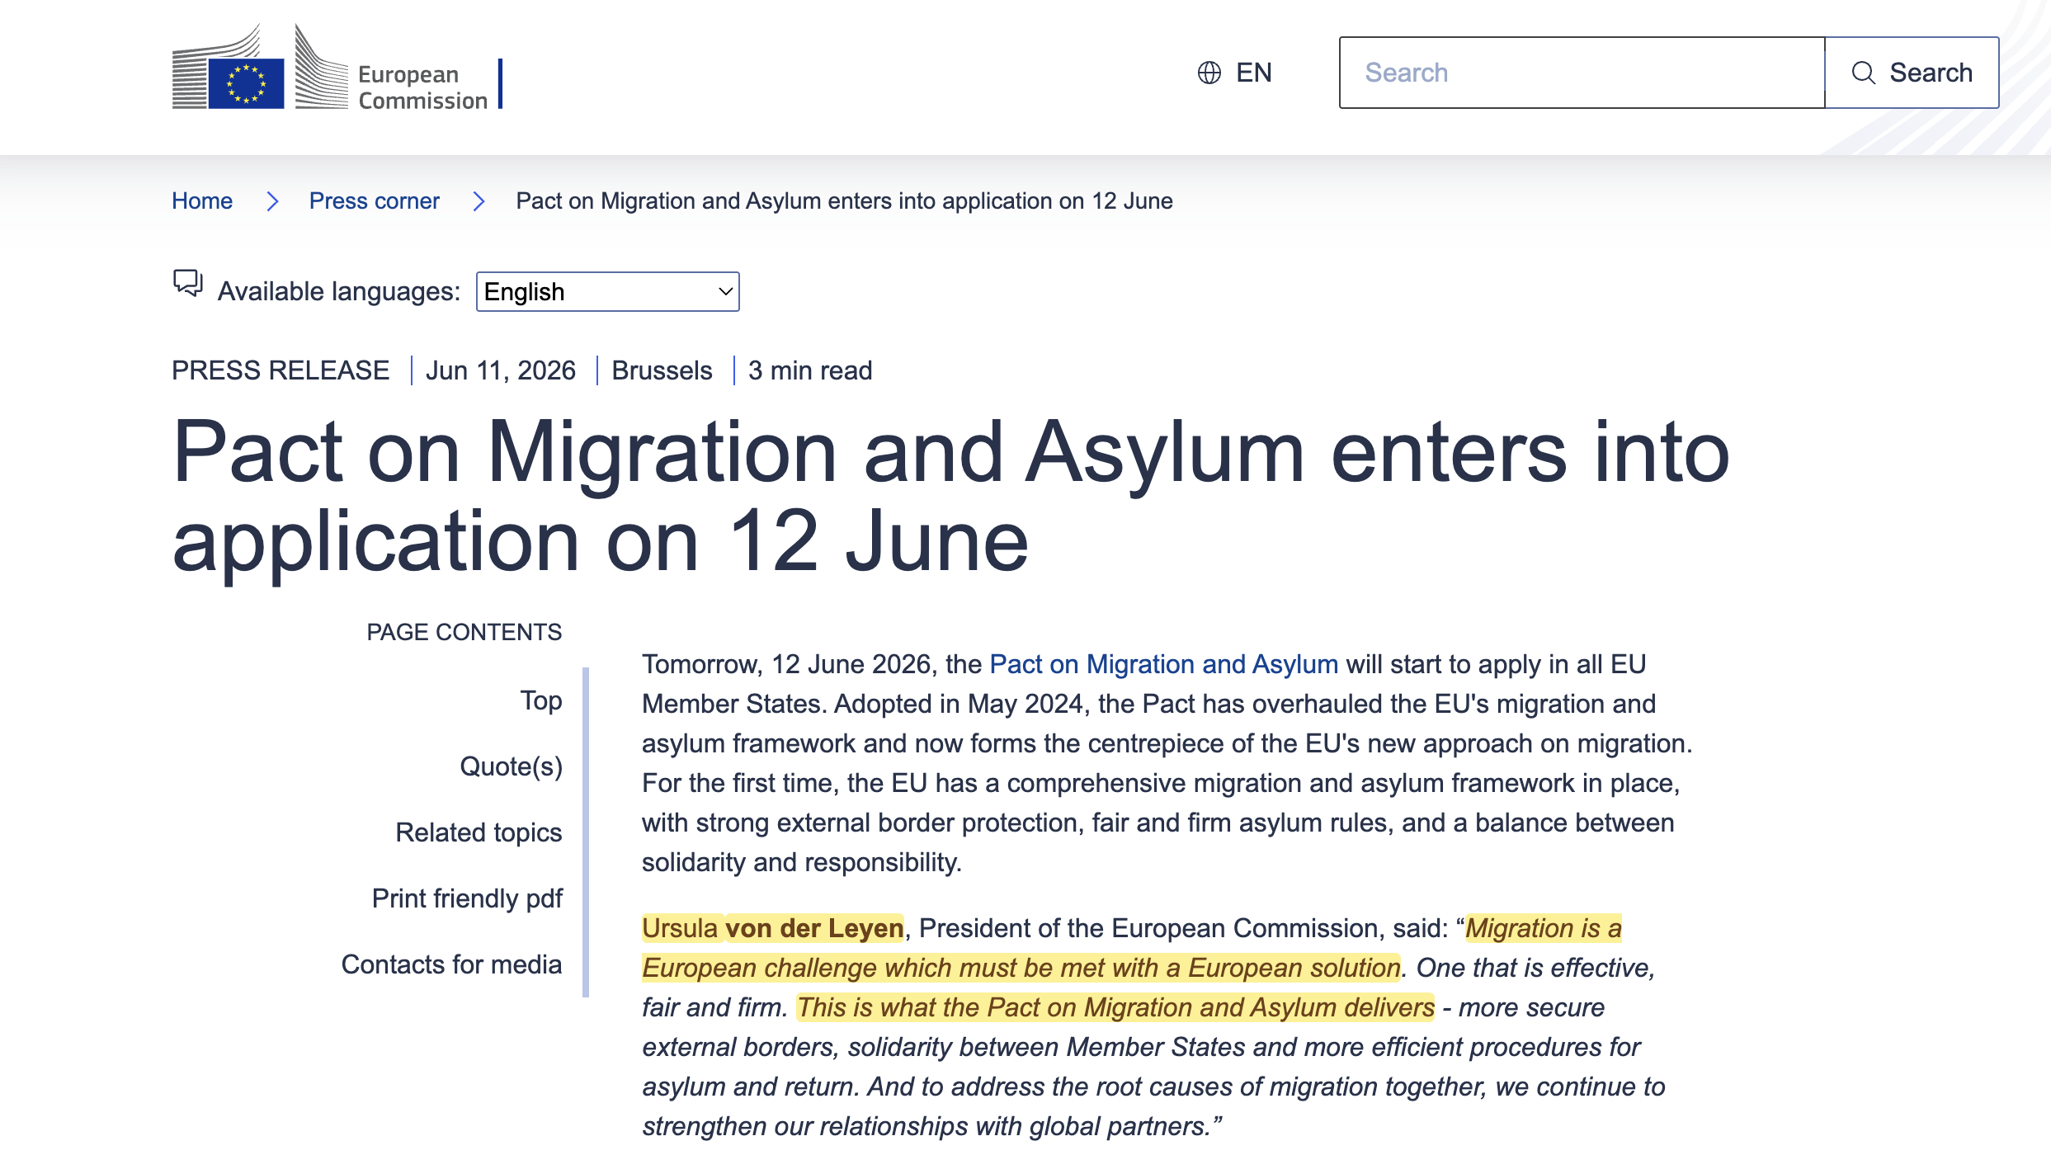Focus the Search input field
The width and height of the screenshot is (2051, 1155).
(1582, 73)
